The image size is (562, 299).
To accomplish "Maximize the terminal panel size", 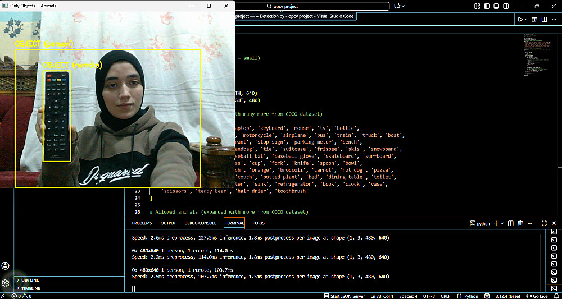I will coord(544,223).
